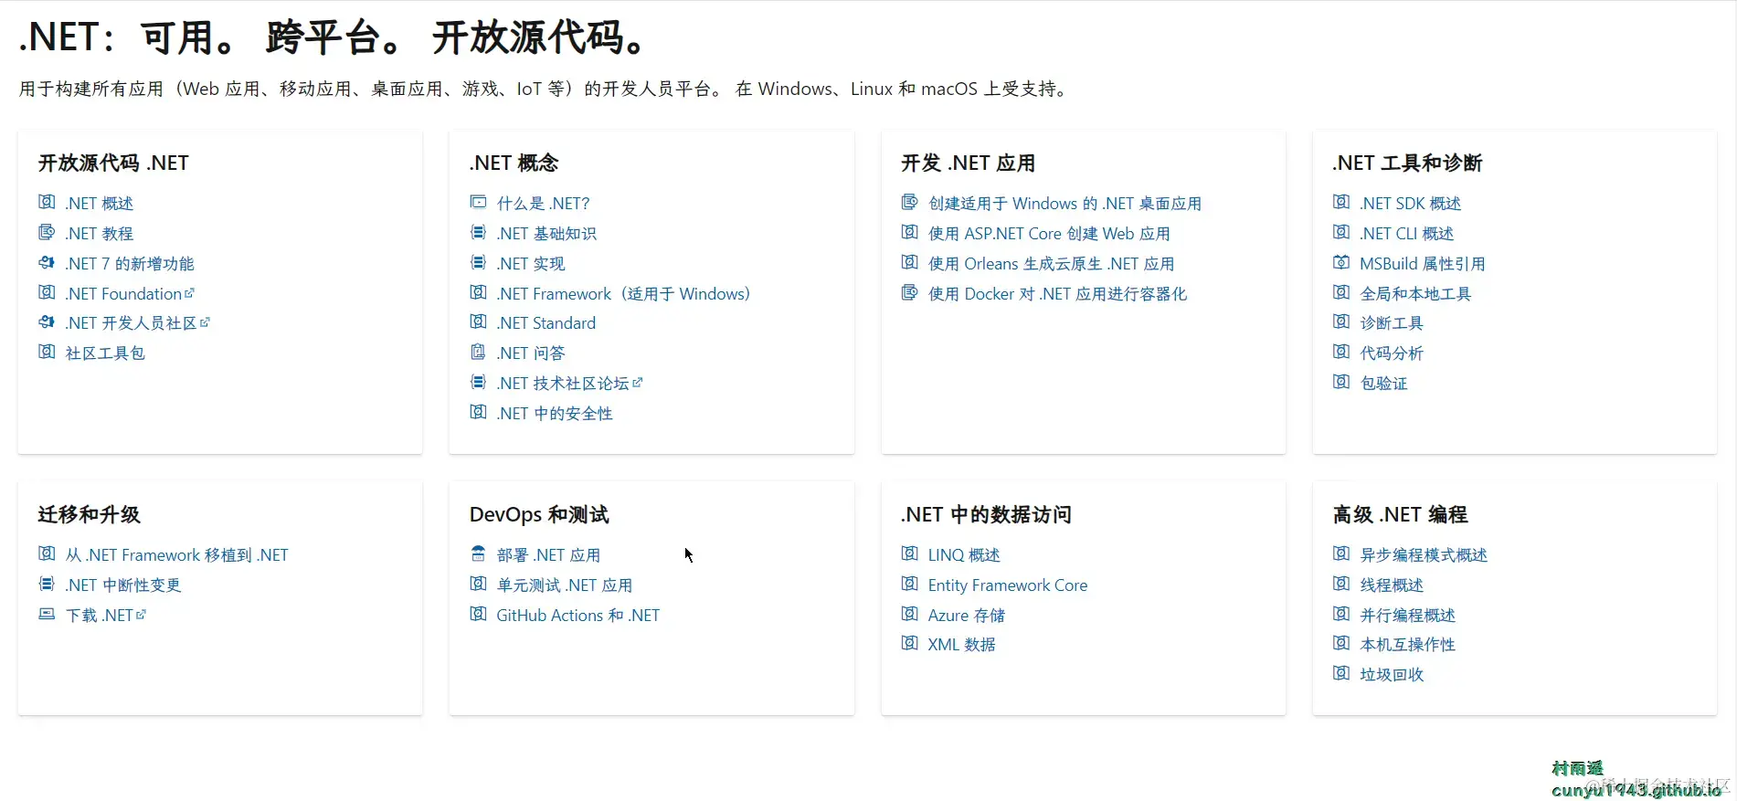Open .NET 开发人员社区 link

[x=138, y=322]
